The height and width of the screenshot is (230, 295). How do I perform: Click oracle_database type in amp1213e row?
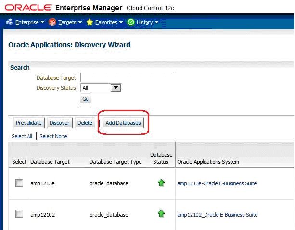click(109, 183)
